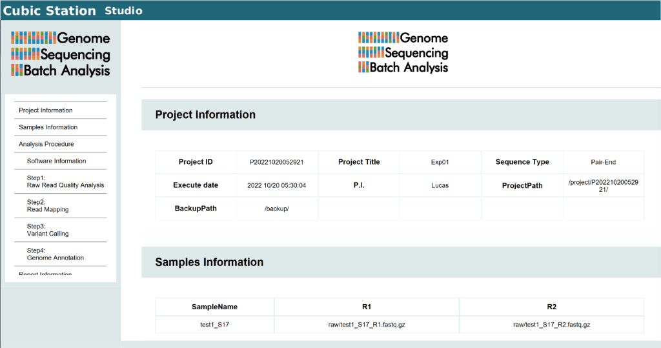Select the test1_S17 sample name cell
Viewport: 661px width, 348px height.
[x=215, y=325]
